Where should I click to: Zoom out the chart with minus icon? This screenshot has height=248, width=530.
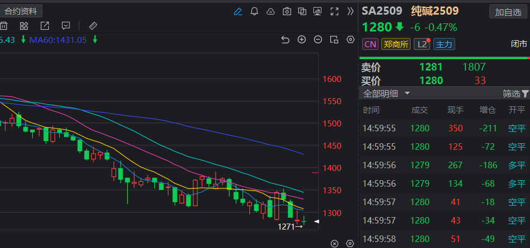pyautogui.click(x=318, y=40)
